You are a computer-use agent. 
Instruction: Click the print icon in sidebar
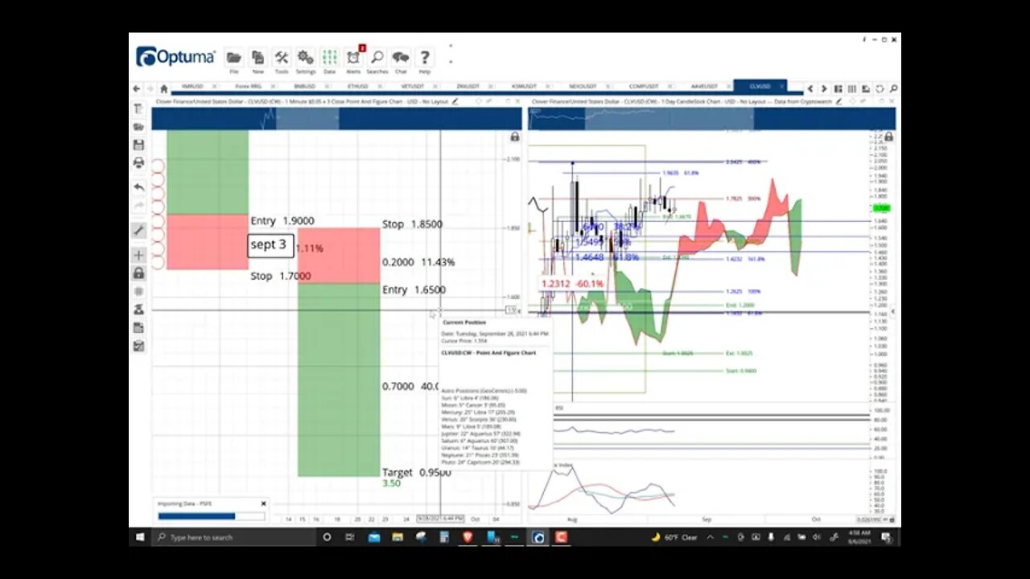click(138, 162)
